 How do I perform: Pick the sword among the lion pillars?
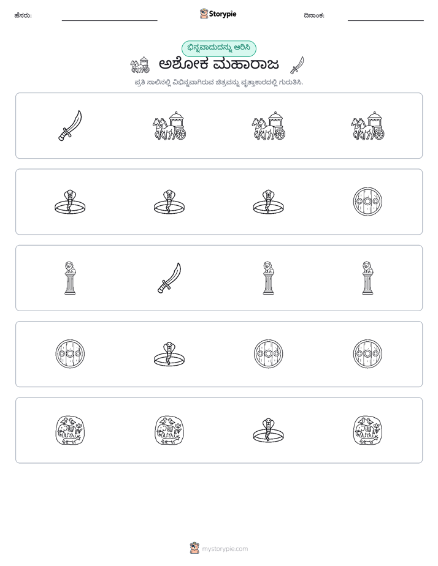click(x=169, y=278)
